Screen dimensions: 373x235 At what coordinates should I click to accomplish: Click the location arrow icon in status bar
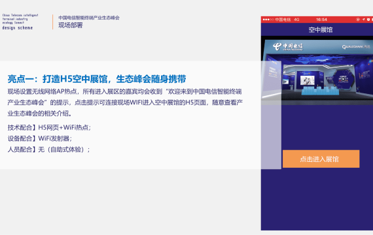point(363,20)
